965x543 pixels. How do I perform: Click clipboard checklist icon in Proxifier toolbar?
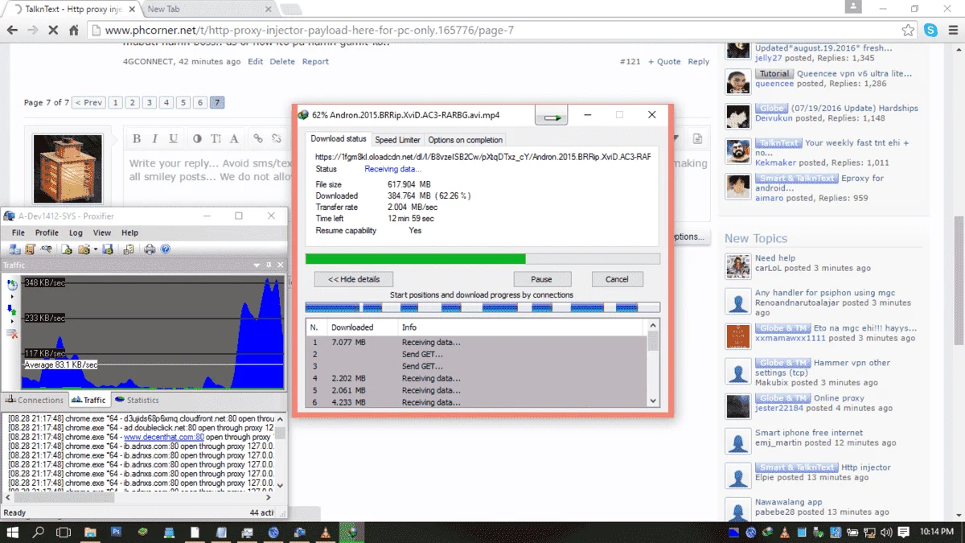coord(129,249)
